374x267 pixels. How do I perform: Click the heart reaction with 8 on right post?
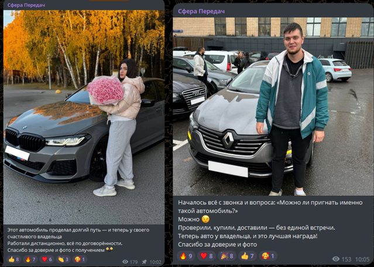207,256
